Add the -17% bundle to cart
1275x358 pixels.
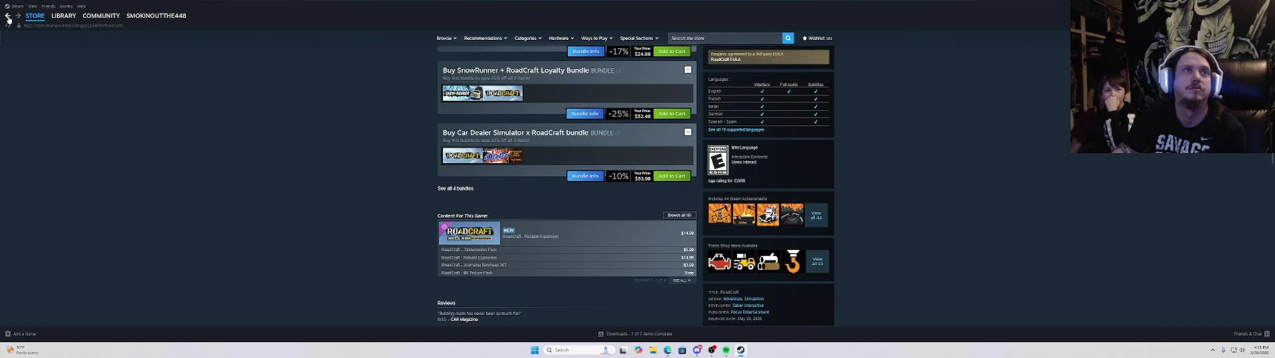(x=671, y=51)
